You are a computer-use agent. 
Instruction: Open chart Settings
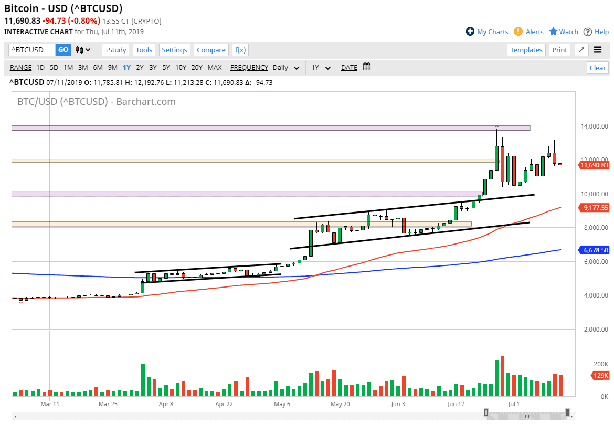click(174, 50)
